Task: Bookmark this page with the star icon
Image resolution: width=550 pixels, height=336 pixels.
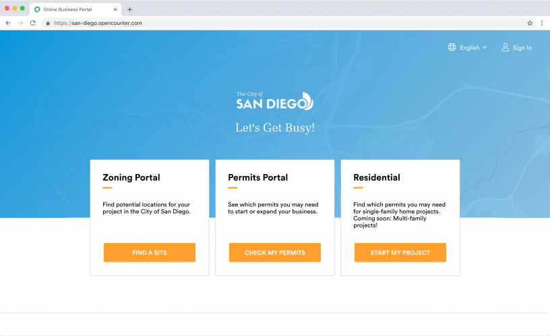Action: (530, 23)
